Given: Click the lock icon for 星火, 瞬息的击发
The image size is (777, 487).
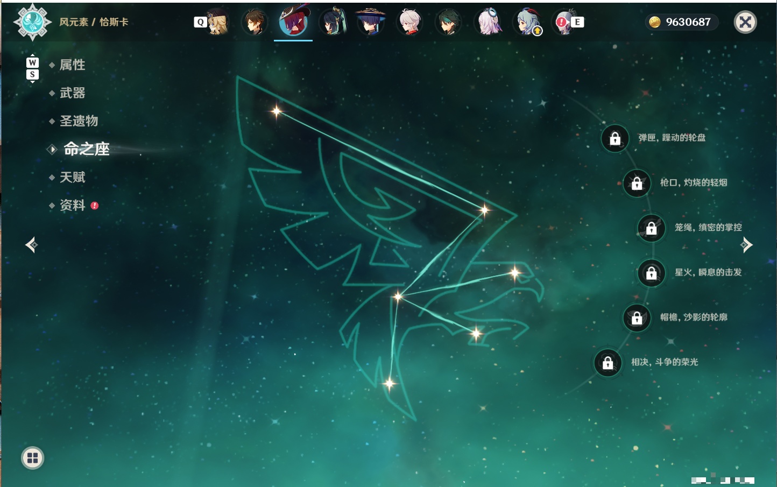Looking at the screenshot, I should 652,273.
